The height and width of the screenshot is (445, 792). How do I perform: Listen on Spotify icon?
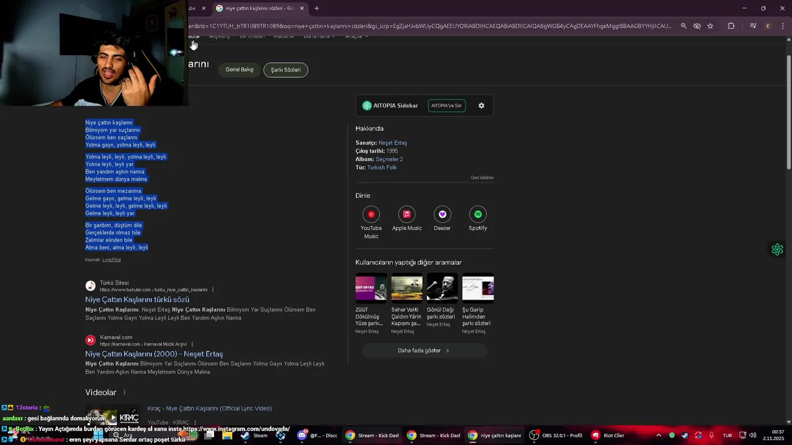(478, 214)
